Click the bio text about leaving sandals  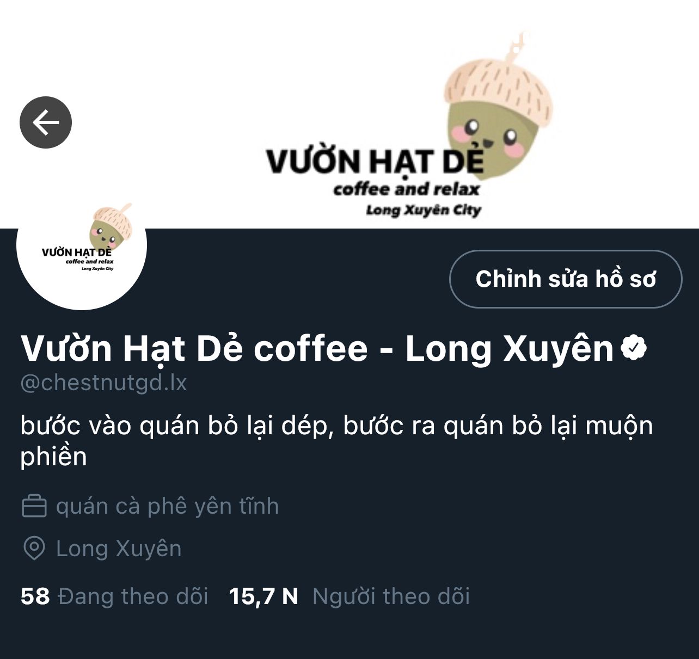click(336, 441)
